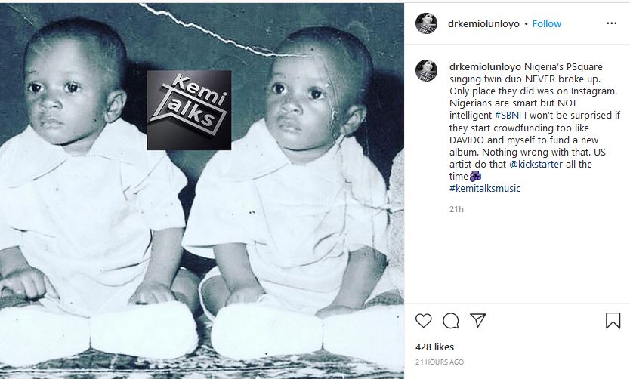Open the #SBNI hashtag

click(508, 116)
